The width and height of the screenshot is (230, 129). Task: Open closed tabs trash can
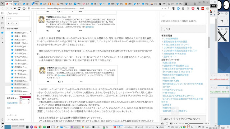(x=195, y=4)
